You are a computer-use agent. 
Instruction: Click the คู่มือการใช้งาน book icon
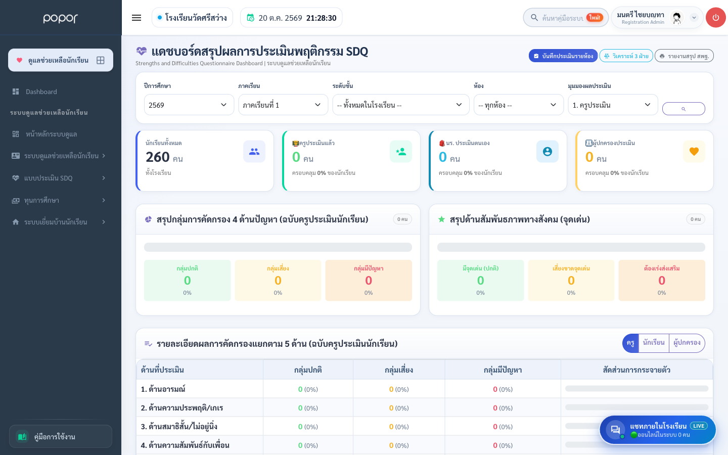click(x=22, y=436)
